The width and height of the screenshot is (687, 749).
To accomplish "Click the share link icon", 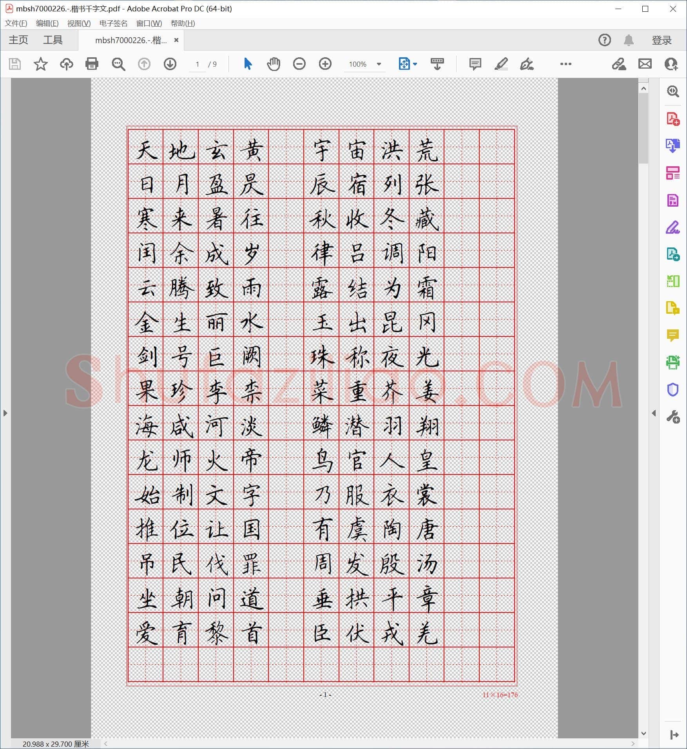I will 619,64.
